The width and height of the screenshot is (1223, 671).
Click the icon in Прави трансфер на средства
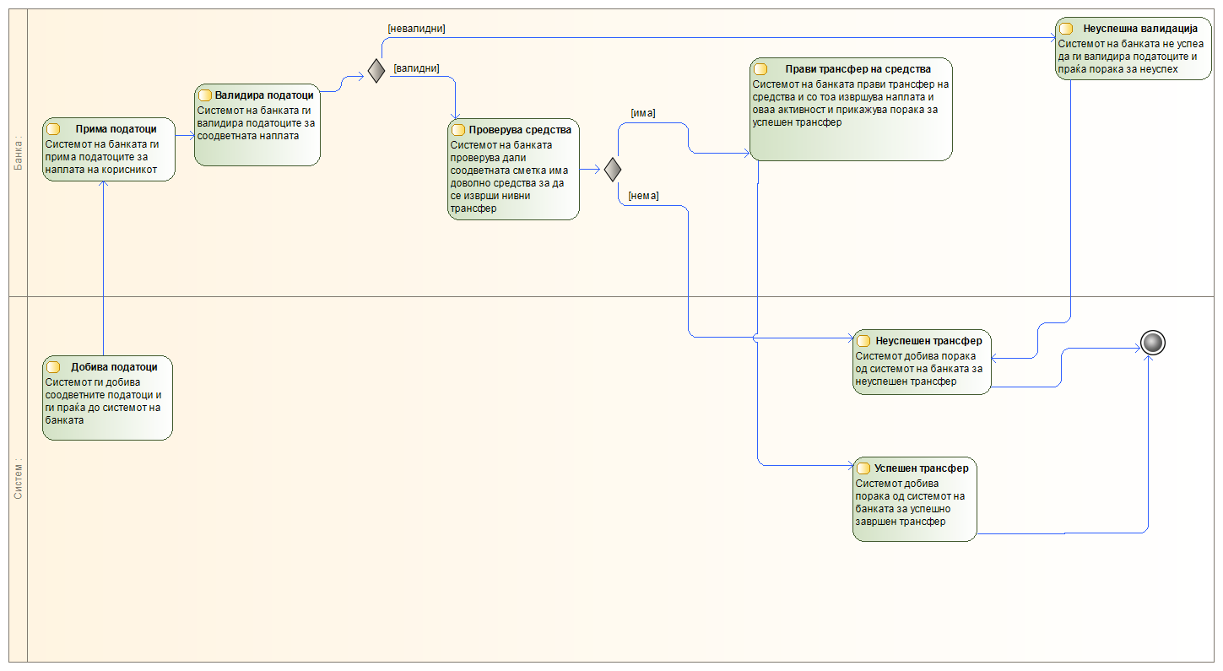pyautogui.click(x=760, y=69)
